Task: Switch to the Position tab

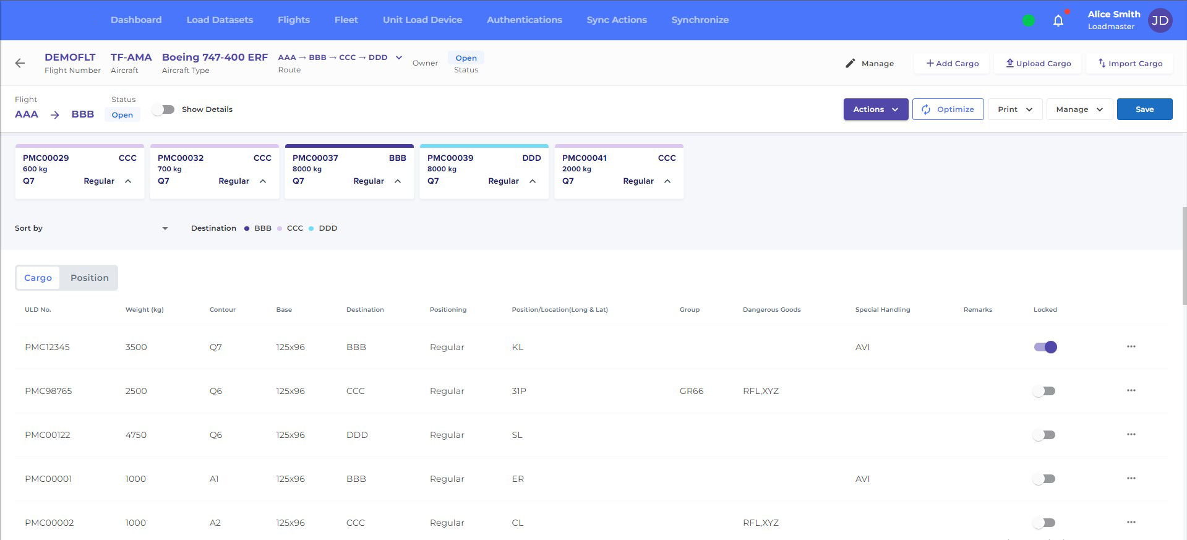Action: tap(90, 278)
